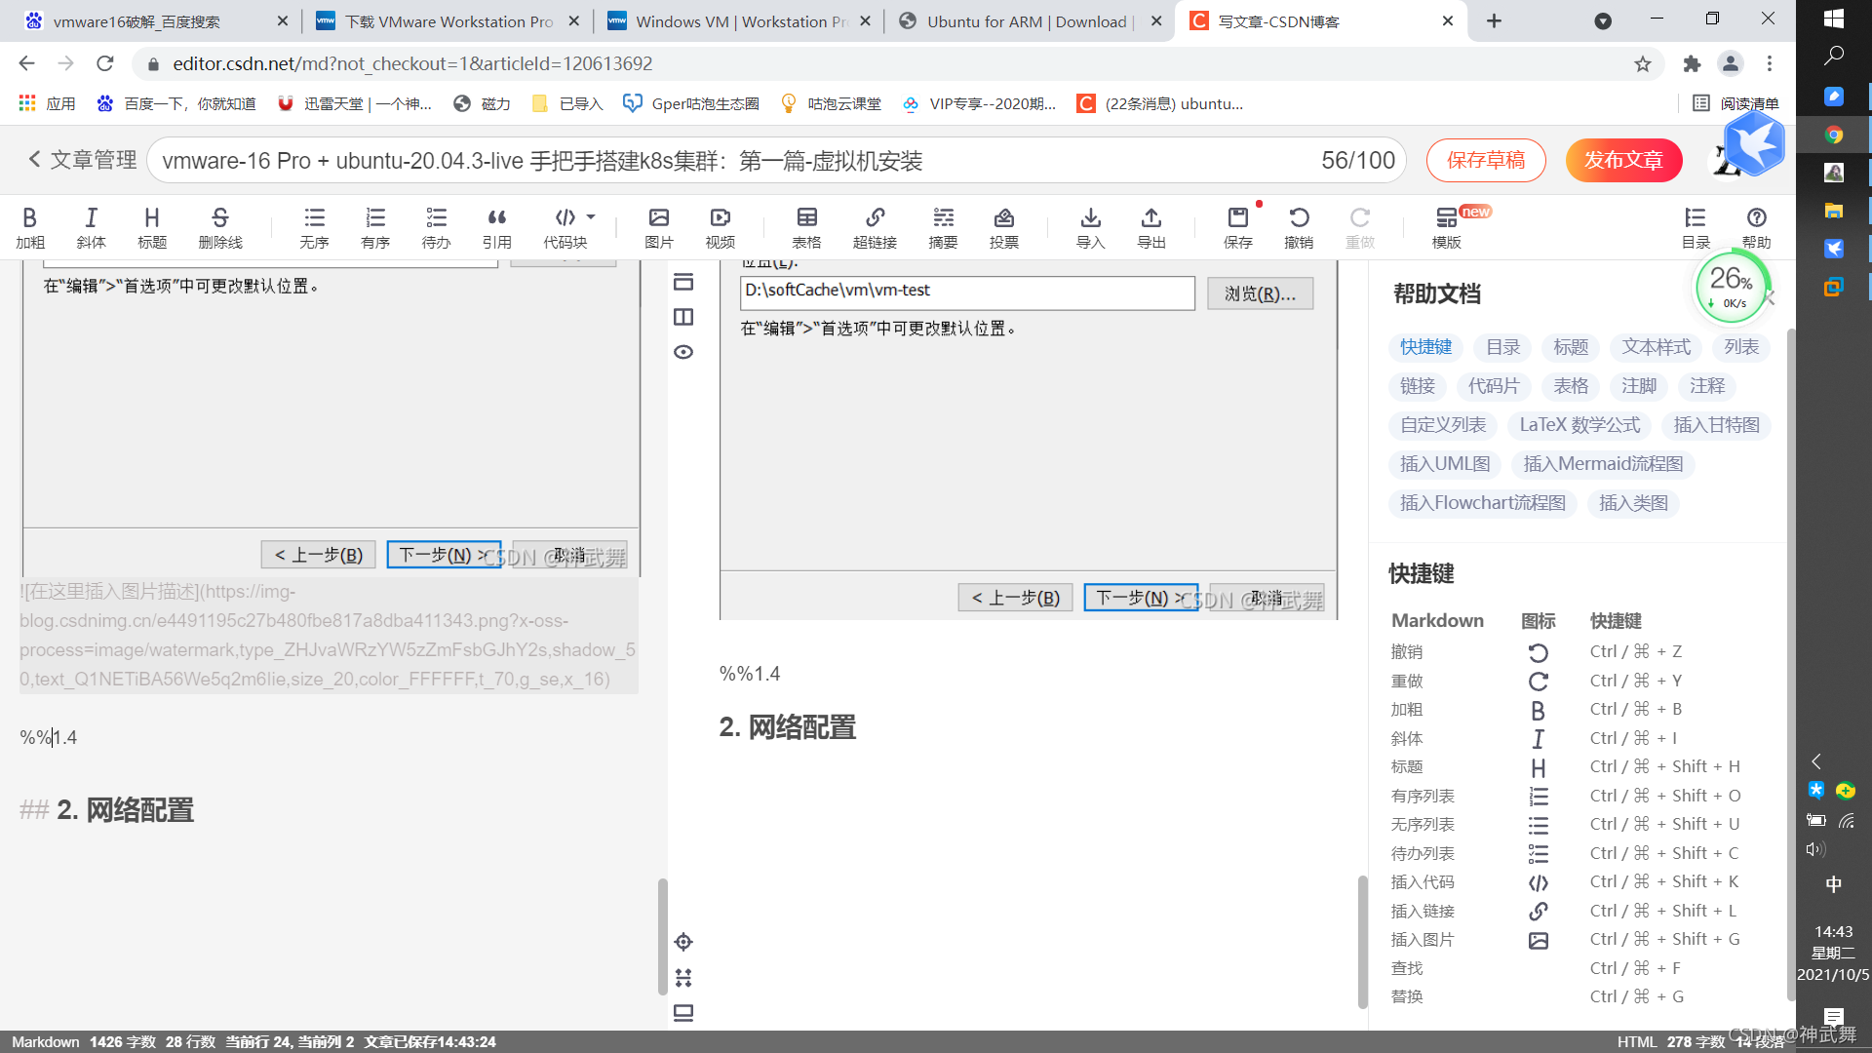Screen dimensions: 1872x1053
Task: Open Chrome extensions puzzle icon
Action: click(1692, 63)
